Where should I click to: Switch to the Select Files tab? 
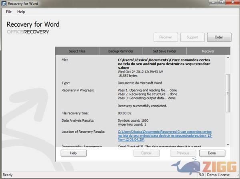[x=77, y=51]
